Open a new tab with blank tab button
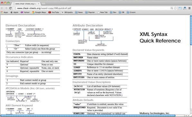 43,4
